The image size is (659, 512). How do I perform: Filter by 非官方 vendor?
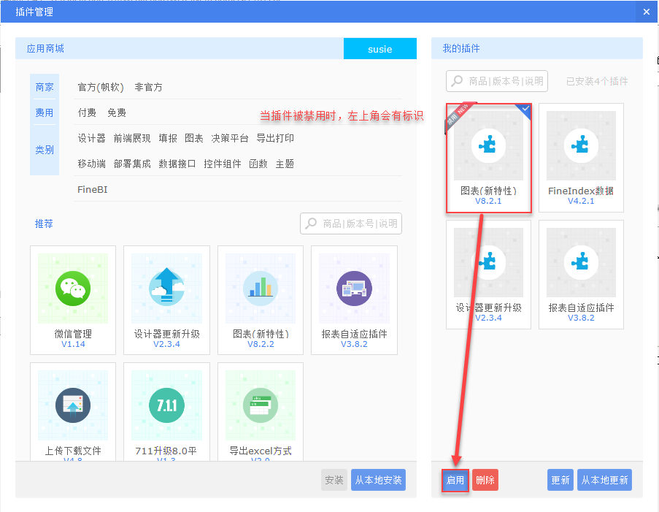148,88
